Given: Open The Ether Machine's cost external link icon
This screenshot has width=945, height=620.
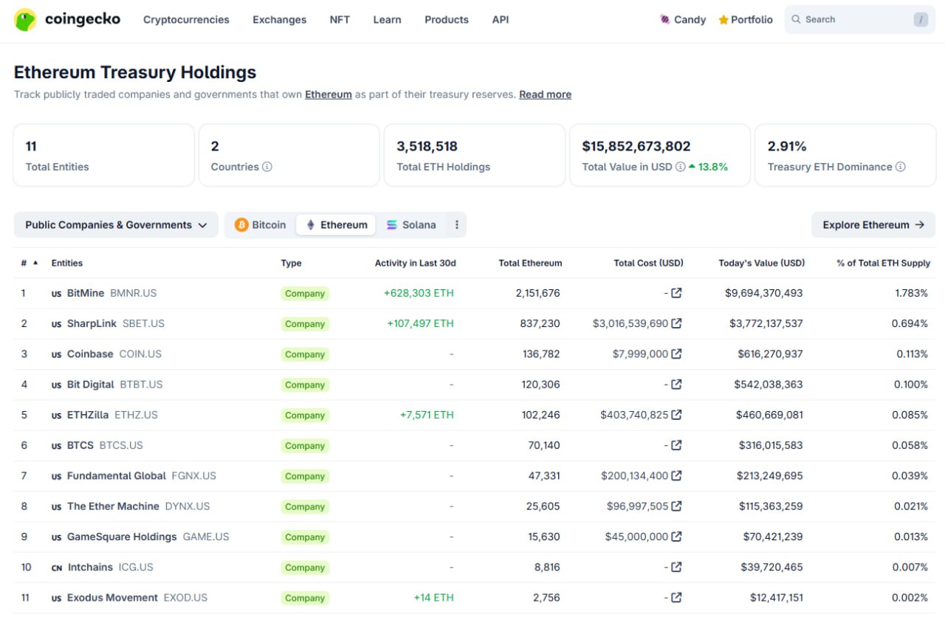Looking at the screenshot, I should [x=676, y=506].
